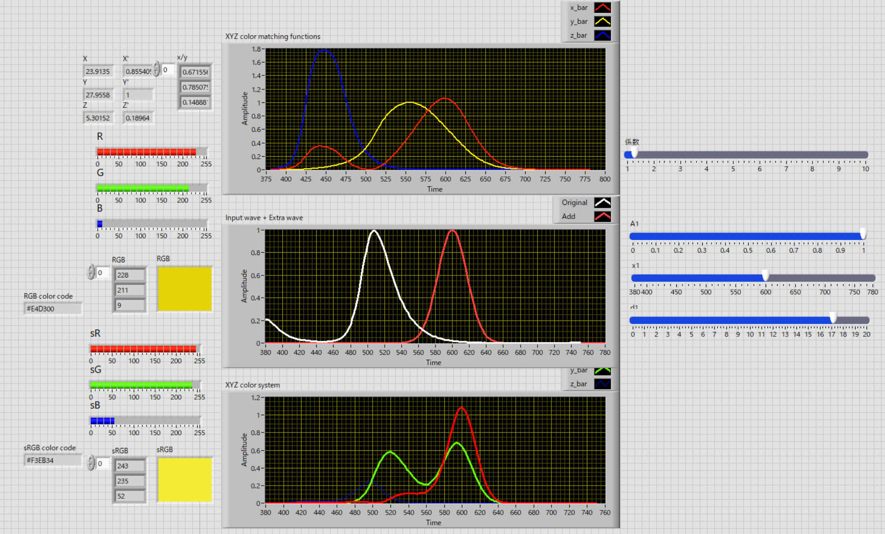The width and height of the screenshot is (885, 534).
Task: Click the RGB yellow color box
Action: [185, 289]
